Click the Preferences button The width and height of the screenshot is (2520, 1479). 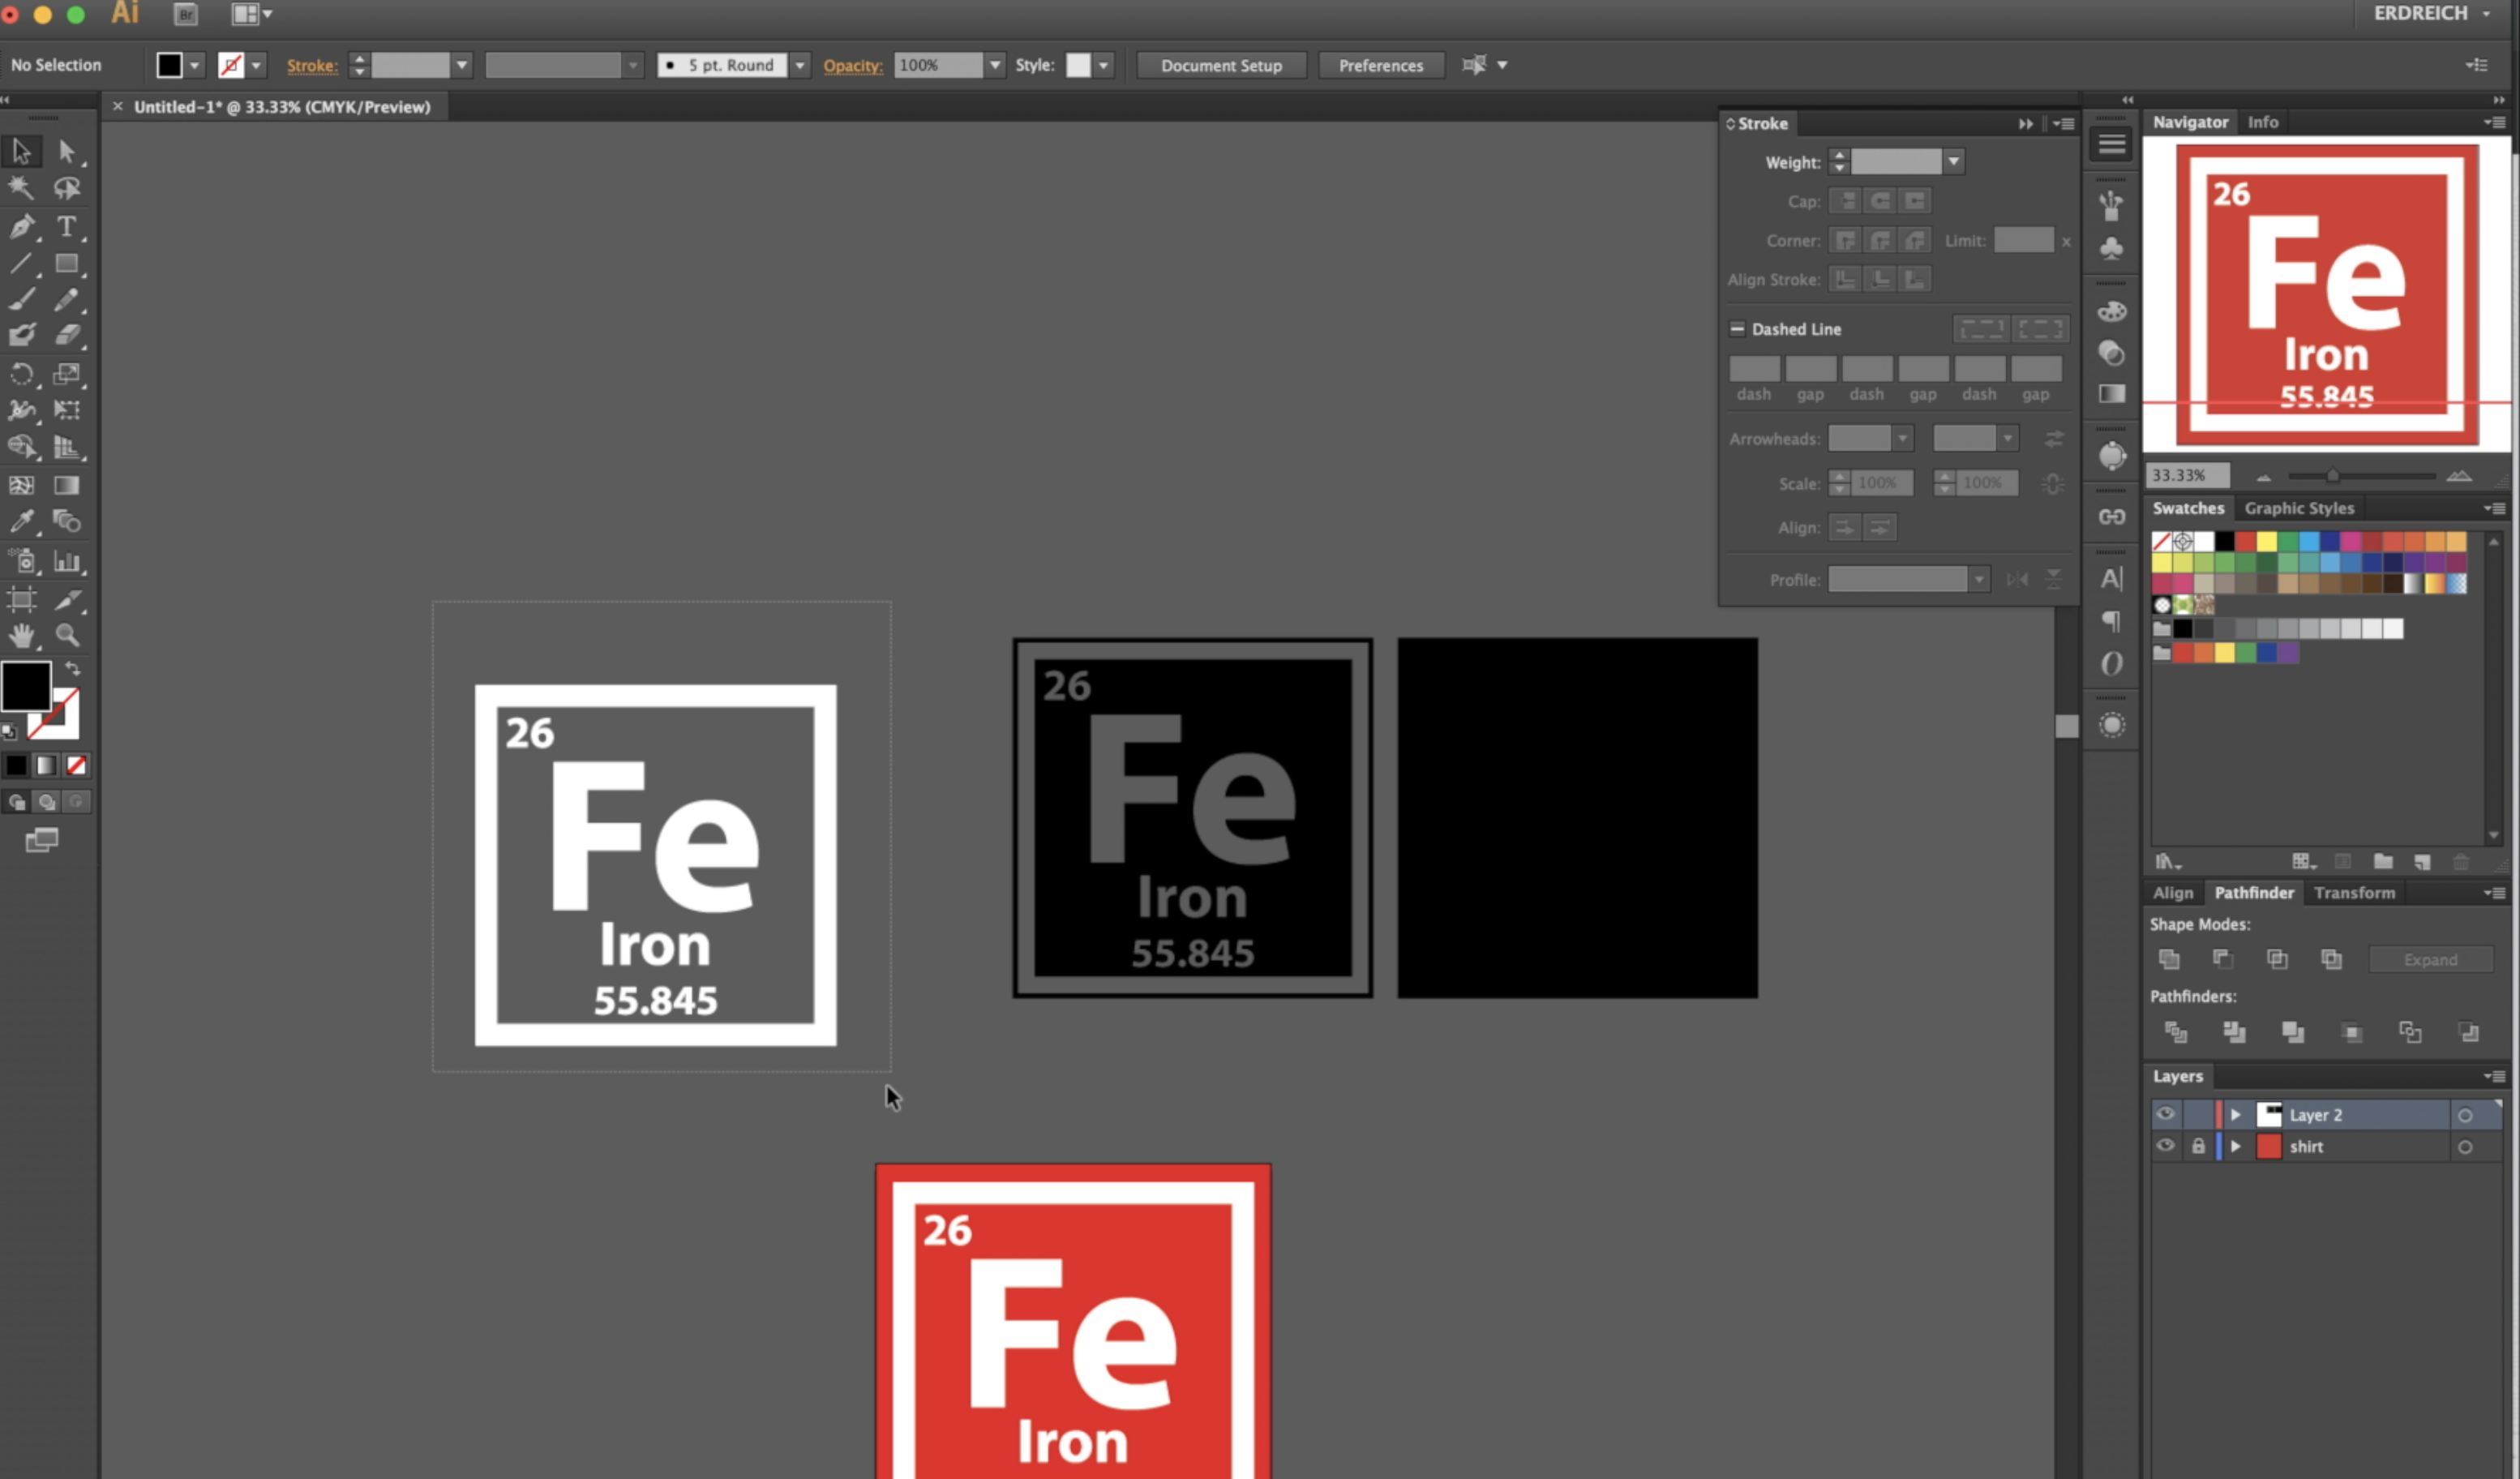[1380, 65]
